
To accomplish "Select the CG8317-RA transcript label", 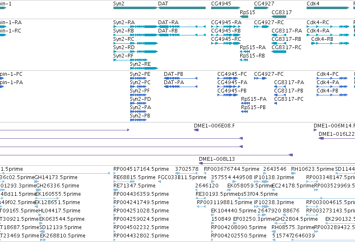I will click(287, 31).
